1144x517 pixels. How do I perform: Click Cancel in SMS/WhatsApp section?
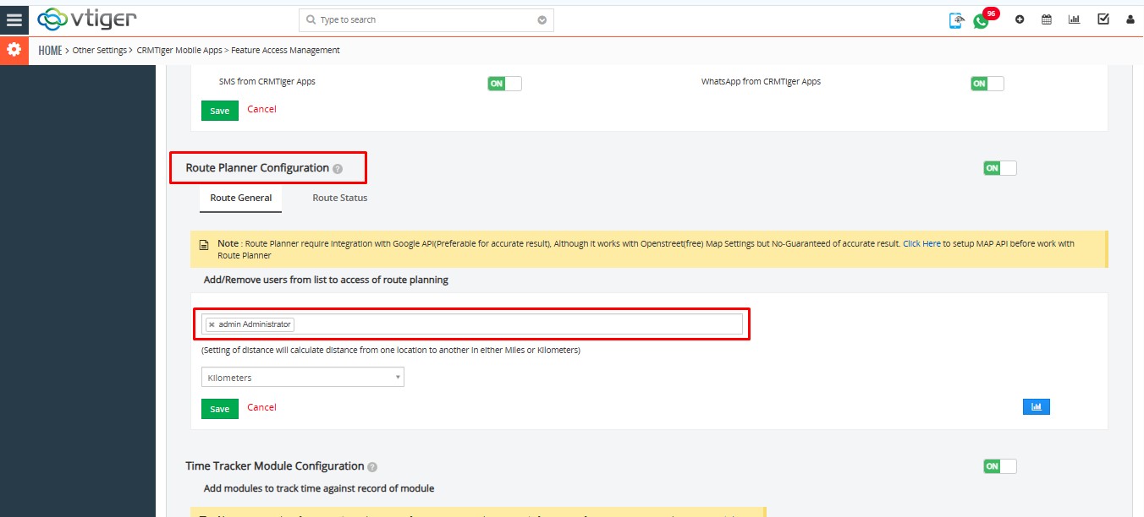(x=261, y=109)
